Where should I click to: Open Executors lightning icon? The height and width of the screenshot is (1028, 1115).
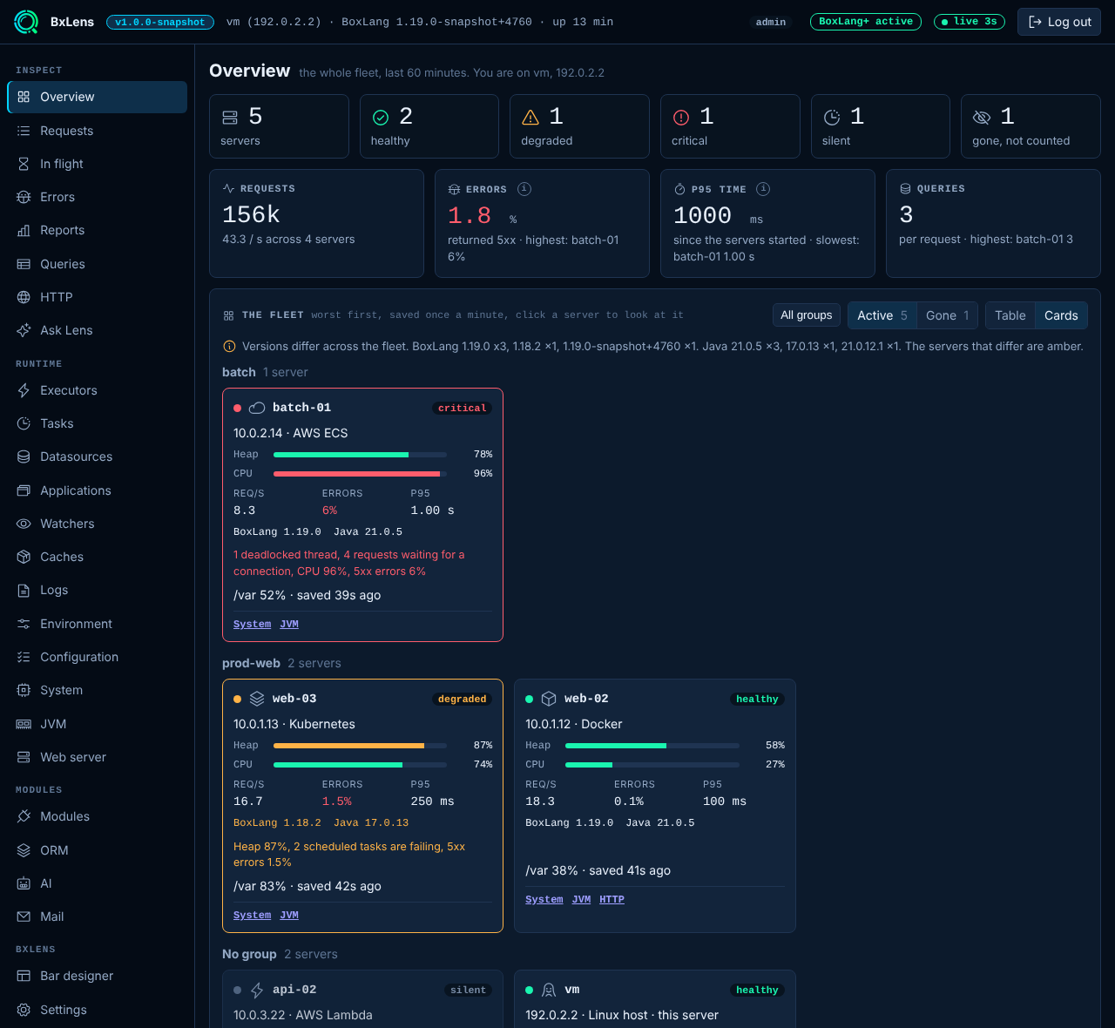(x=24, y=390)
